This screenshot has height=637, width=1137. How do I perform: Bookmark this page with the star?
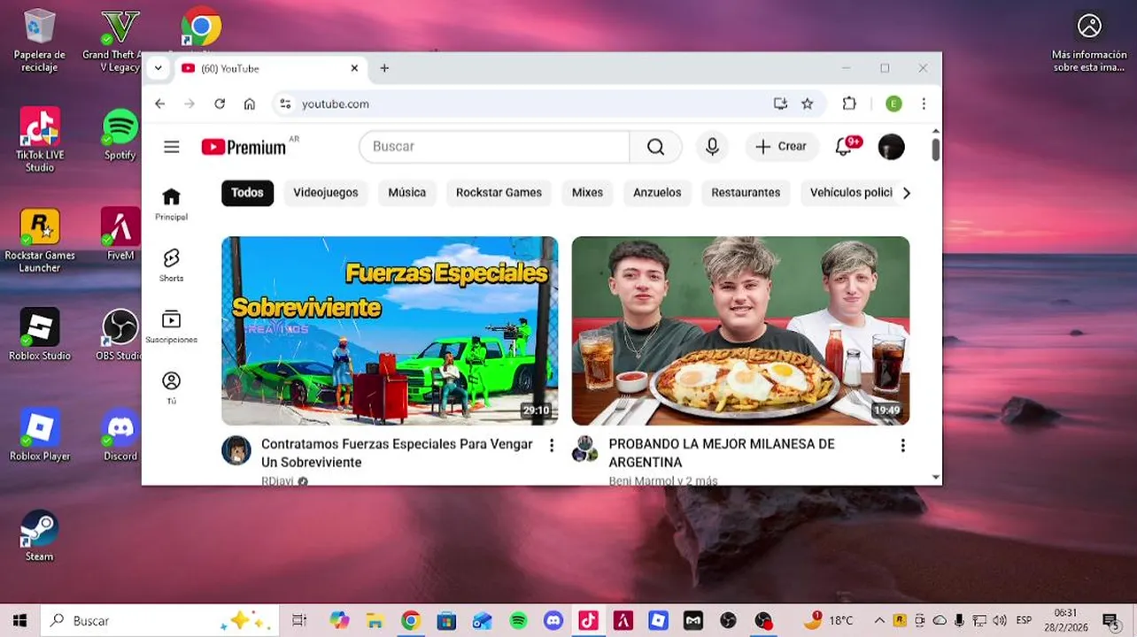(x=808, y=104)
